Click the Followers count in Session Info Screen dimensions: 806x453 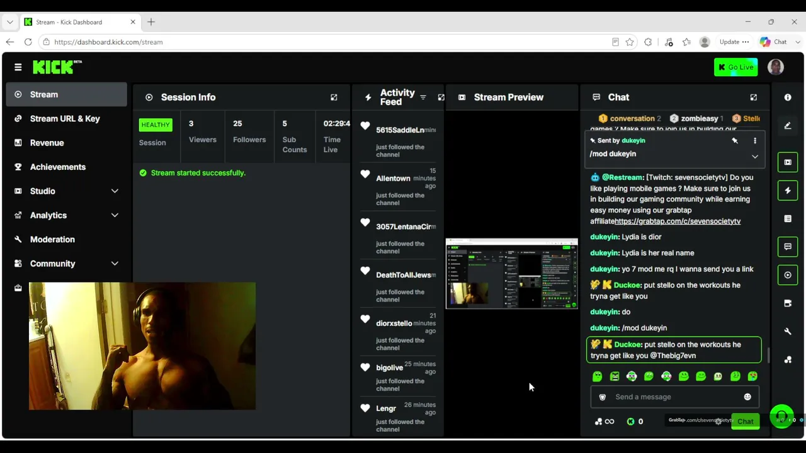coord(249,131)
